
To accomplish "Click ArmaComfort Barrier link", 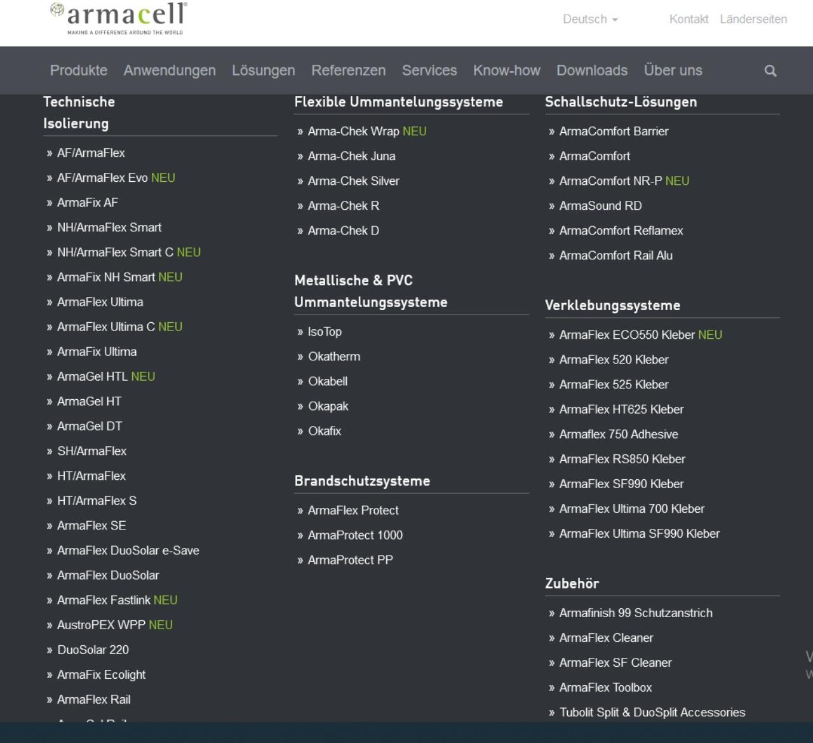I will [x=614, y=132].
